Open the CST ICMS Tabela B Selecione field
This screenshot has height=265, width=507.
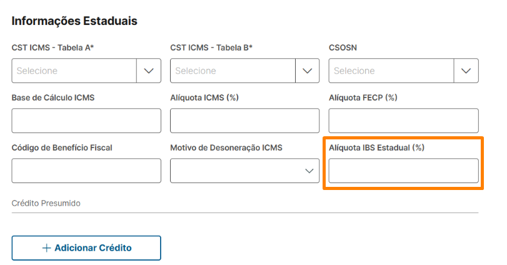233,71
